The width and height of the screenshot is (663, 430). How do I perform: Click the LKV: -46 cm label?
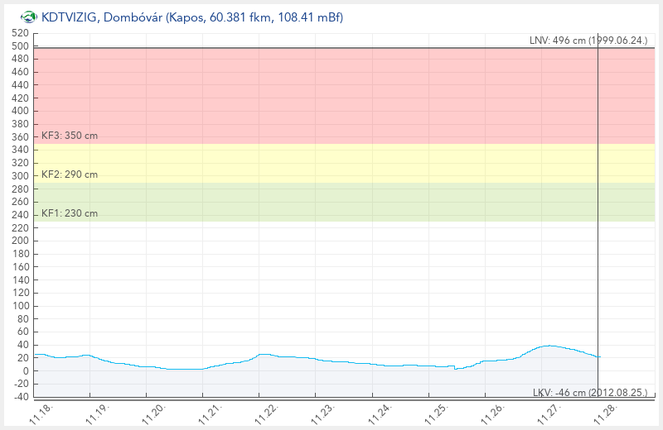point(589,392)
